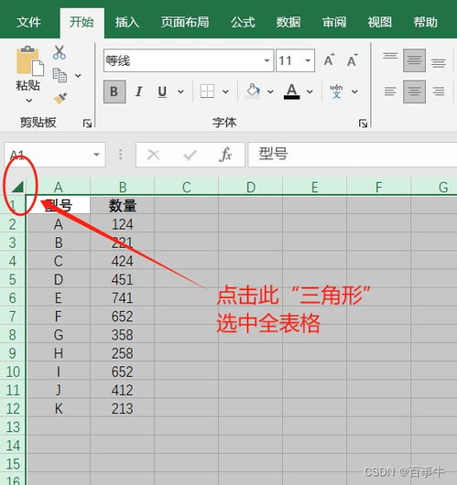The image size is (457, 485).
Task: Expand the Paste options arrow
Action: [29, 101]
